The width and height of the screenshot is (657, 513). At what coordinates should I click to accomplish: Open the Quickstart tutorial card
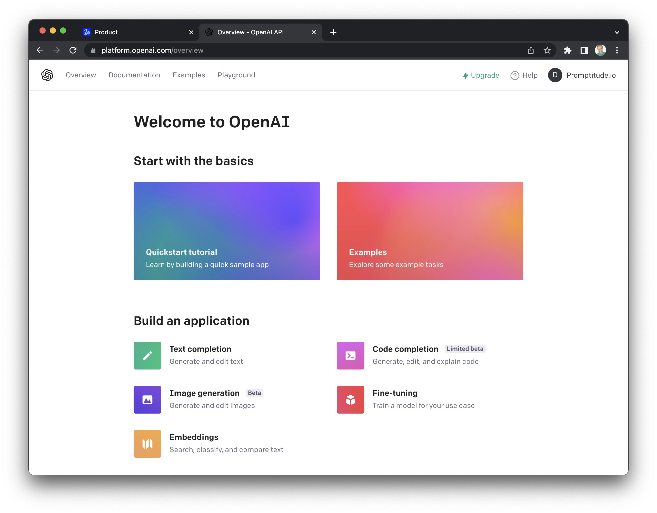point(227,231)
